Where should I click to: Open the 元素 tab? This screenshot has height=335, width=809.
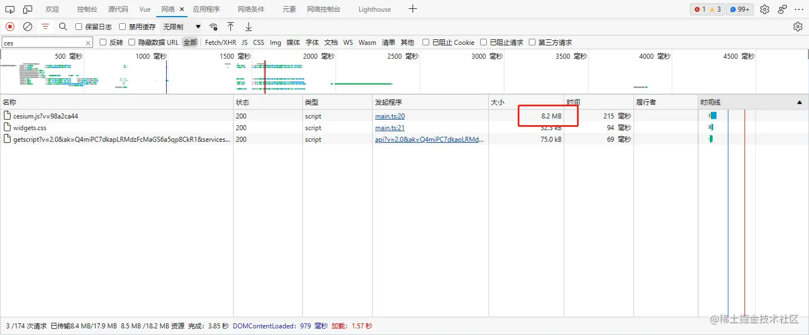[x=289, y=9]
